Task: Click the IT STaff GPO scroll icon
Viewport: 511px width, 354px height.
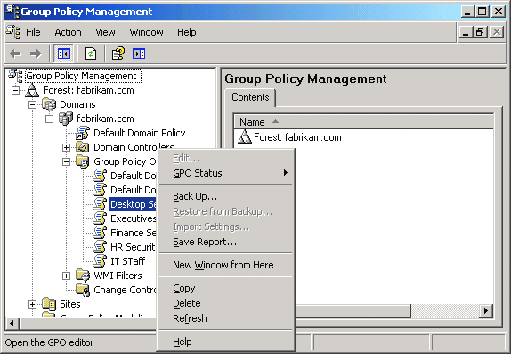Action: (100, 261)
